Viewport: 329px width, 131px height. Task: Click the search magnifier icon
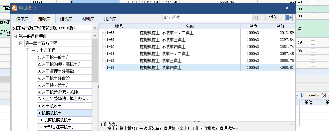point(256,18)
